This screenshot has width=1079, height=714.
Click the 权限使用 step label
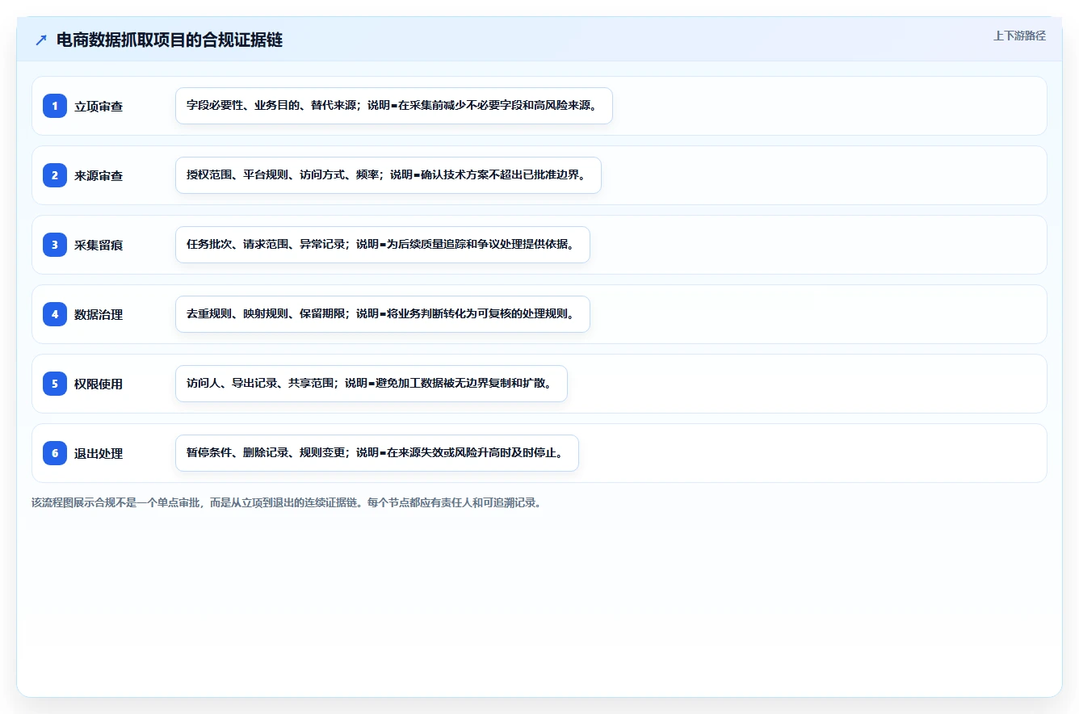click(99, 384)
